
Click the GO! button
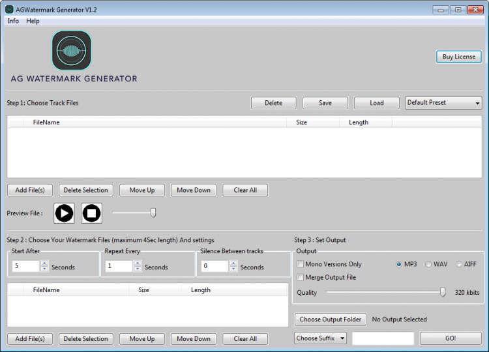coord(451,338)
